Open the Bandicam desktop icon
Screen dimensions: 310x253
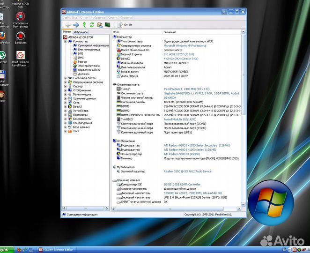pos(20,37)
